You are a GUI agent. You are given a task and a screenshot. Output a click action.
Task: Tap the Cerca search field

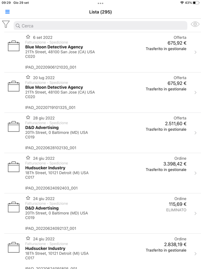pos(100,26)
